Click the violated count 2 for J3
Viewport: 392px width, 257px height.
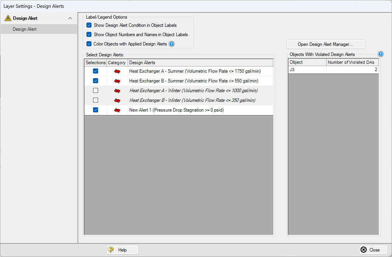point(352,70)
